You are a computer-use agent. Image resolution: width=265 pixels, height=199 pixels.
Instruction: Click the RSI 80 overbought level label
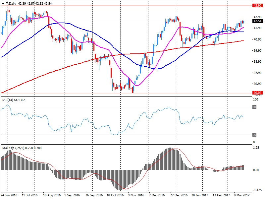pos(255,107)
